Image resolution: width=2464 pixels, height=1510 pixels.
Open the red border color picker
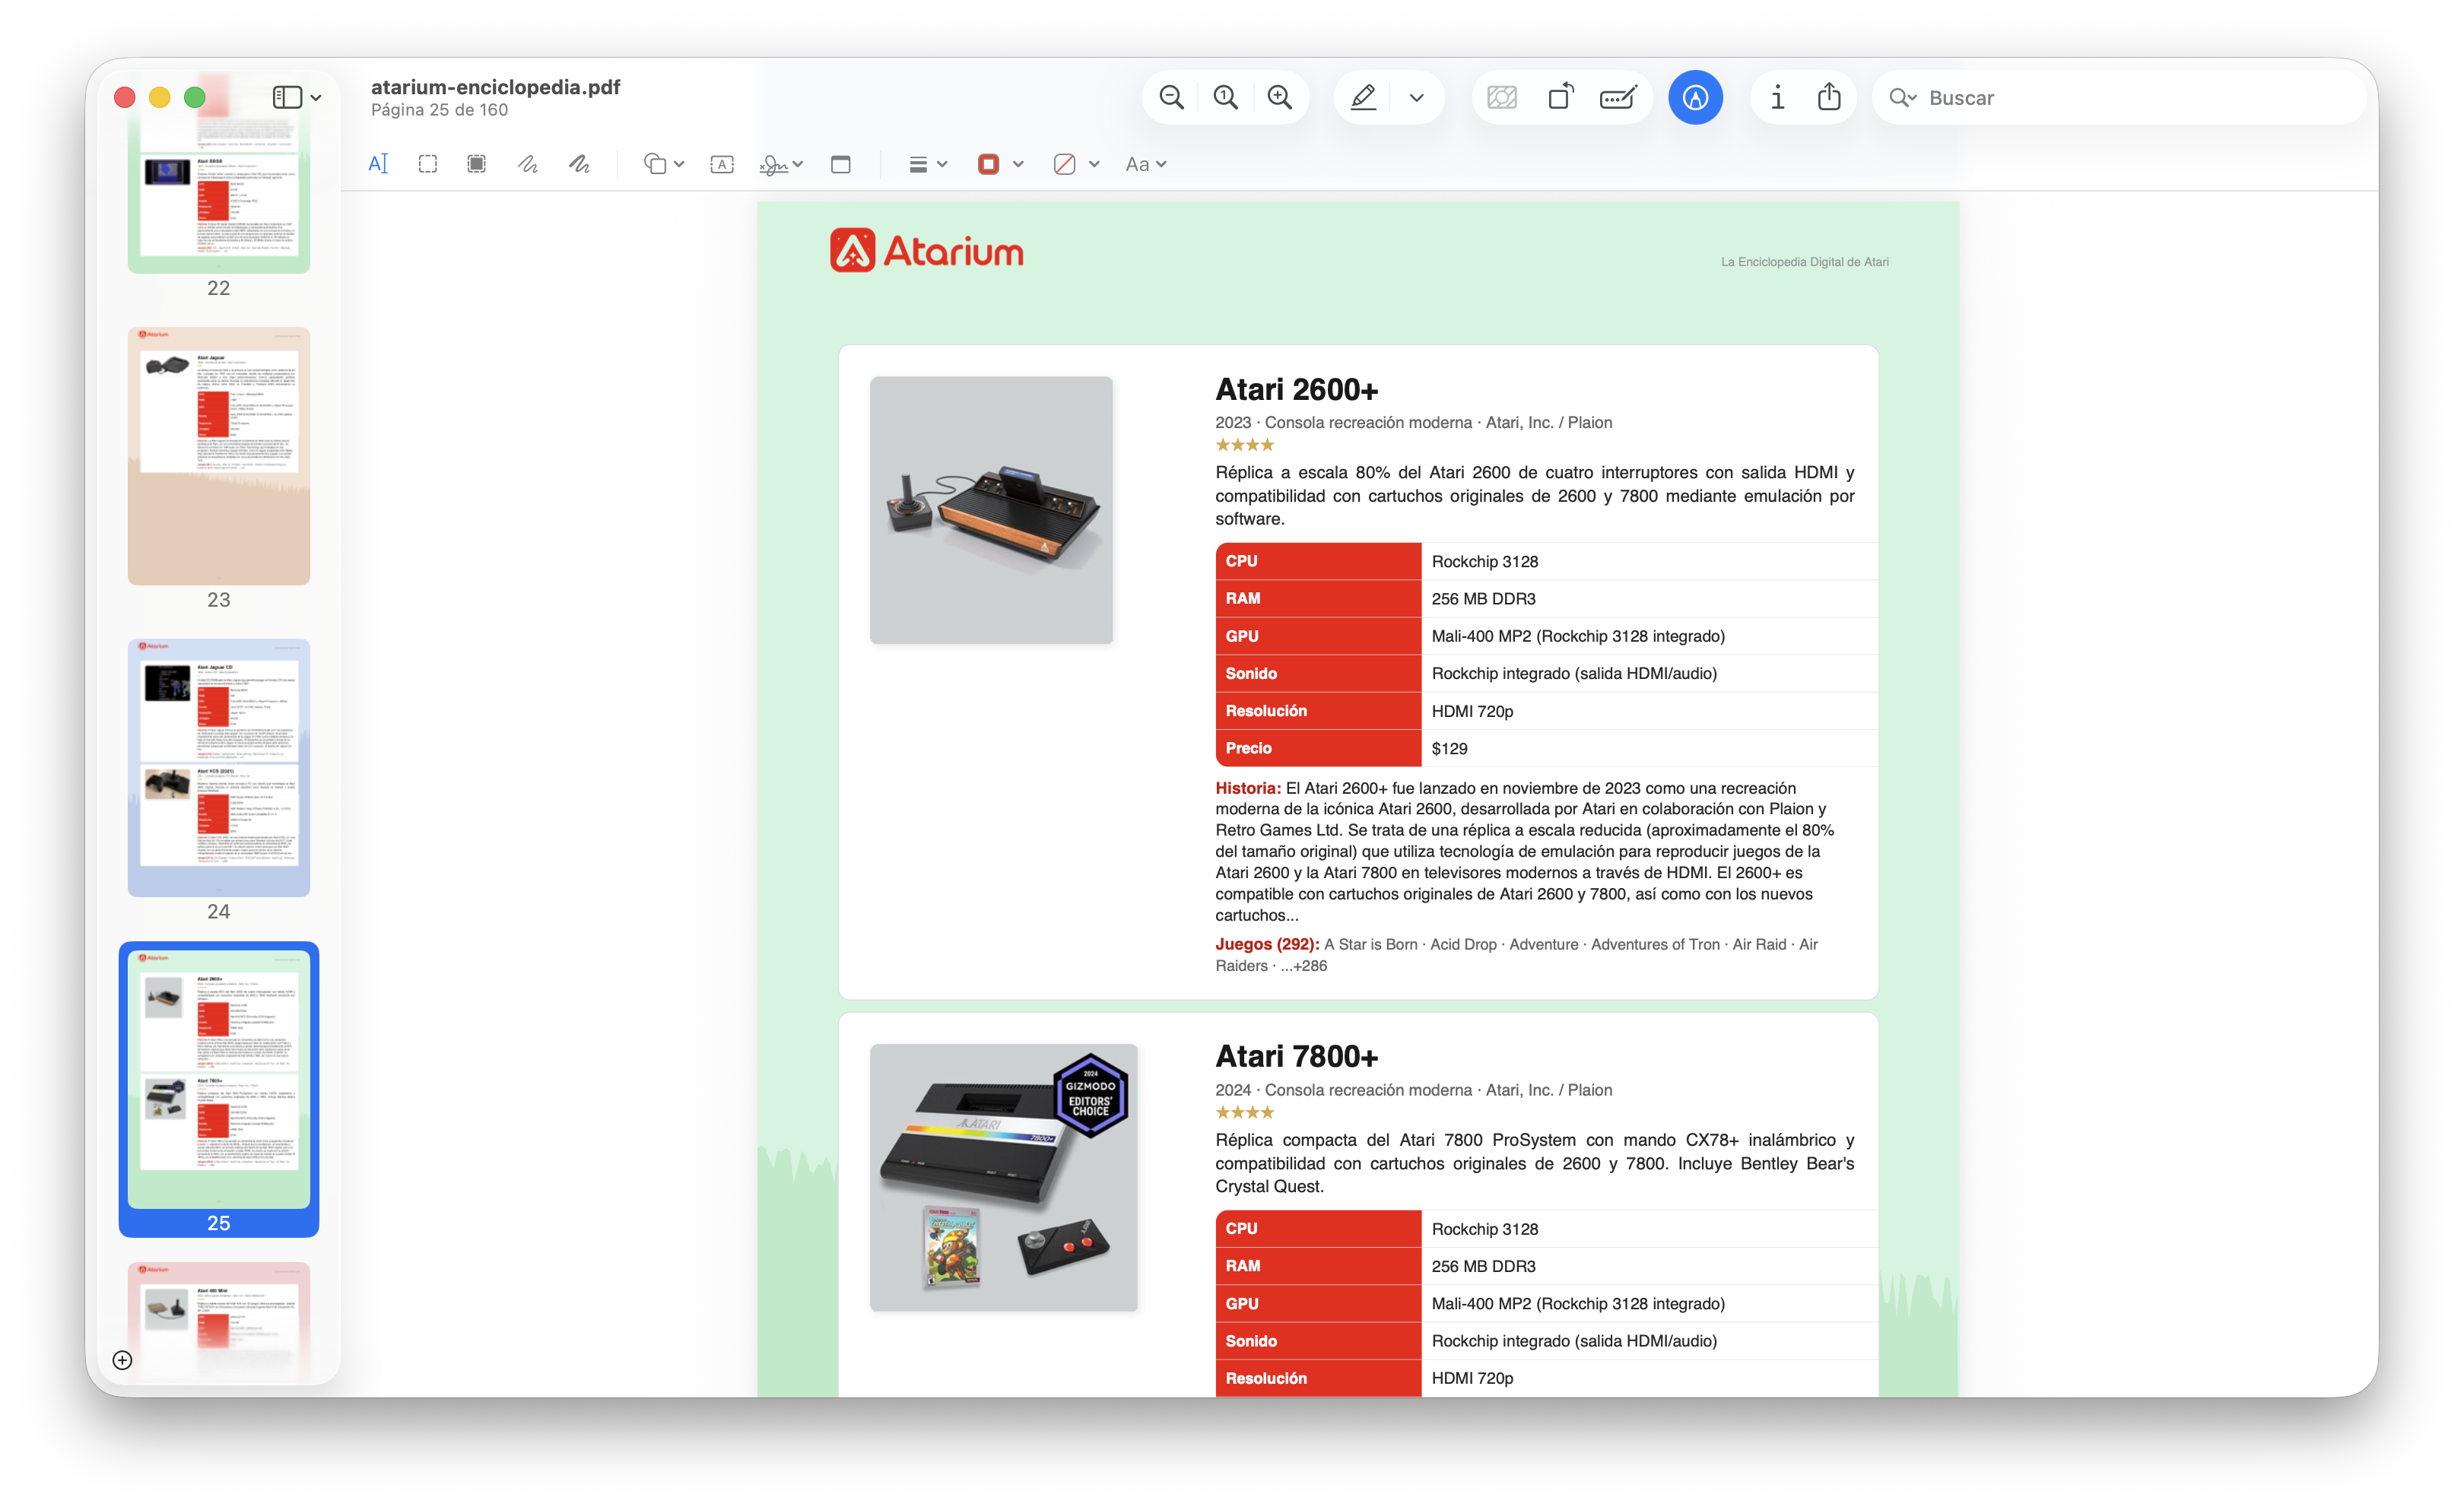coord(1000,164)
